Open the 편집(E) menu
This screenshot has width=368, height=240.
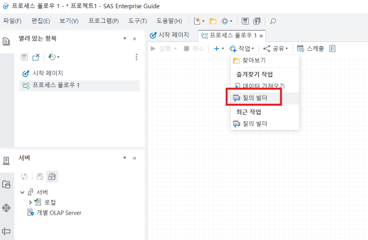40,21
